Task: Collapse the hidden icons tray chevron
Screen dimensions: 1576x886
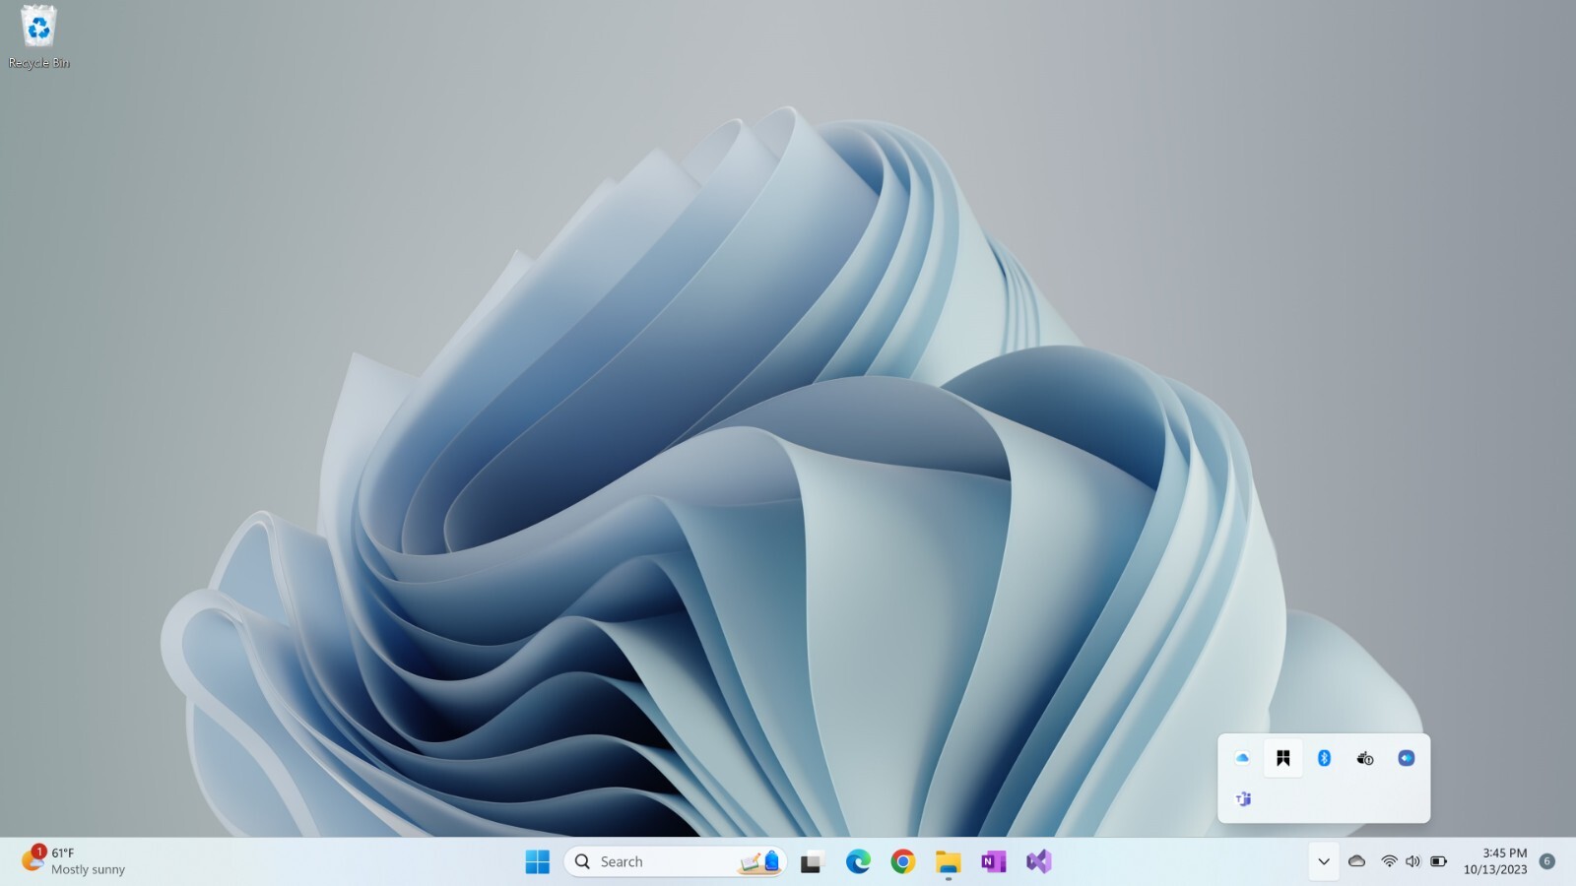Action: pyautogui.click(x=1324, y=861)
